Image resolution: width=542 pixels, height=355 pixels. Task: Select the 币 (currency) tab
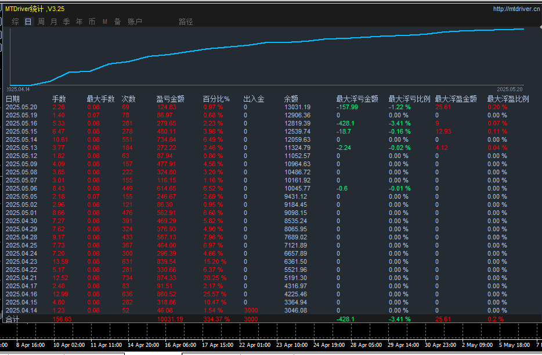tap(92, 21)
